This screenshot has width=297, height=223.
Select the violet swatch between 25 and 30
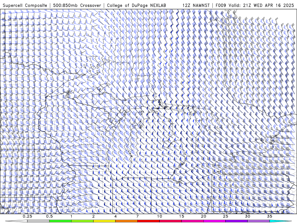tap(236, 221)
